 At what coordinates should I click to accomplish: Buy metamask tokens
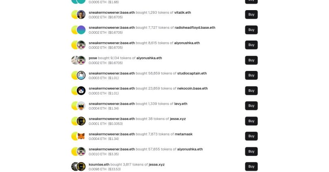[x=251, y=136]
